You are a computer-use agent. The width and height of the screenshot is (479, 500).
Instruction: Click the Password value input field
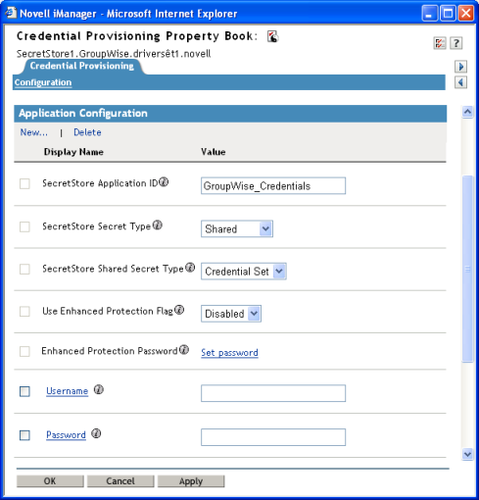[273, 437]
